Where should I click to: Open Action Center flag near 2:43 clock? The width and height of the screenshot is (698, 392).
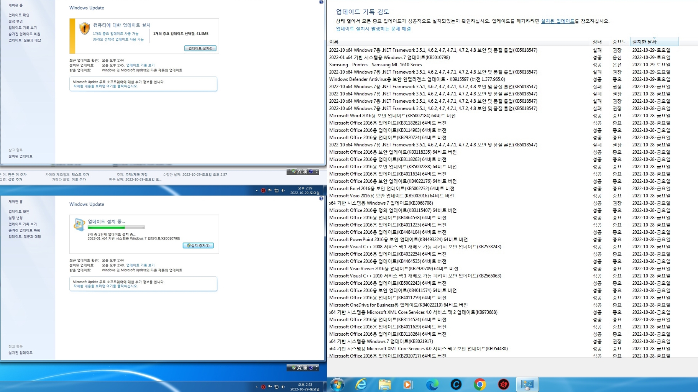(270, 387)
